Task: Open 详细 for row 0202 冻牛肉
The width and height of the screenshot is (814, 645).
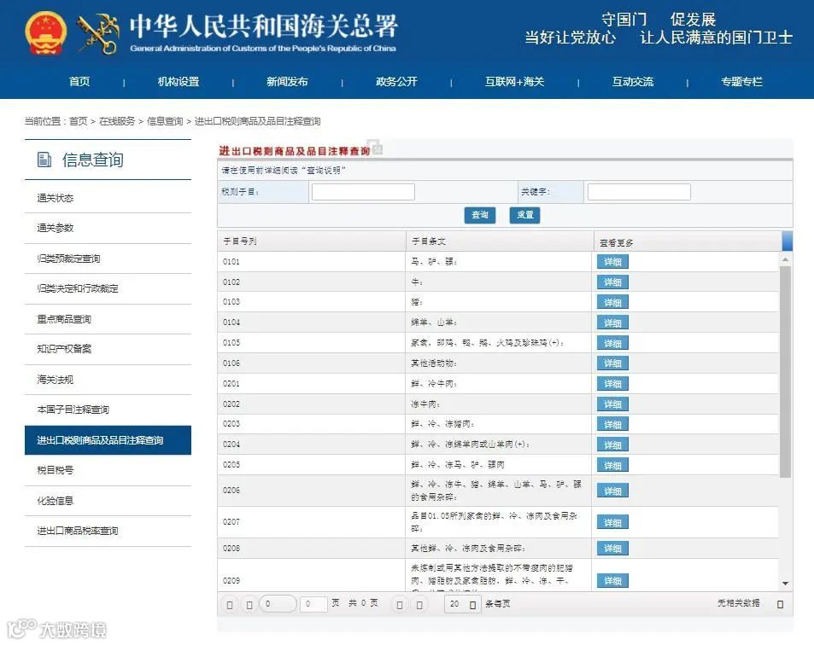Action: pos(612,404)
